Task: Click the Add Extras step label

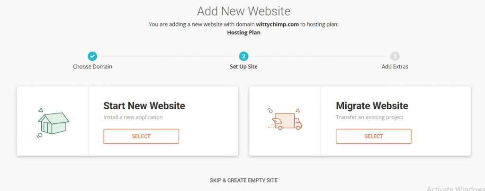Action: pos(395,67)
